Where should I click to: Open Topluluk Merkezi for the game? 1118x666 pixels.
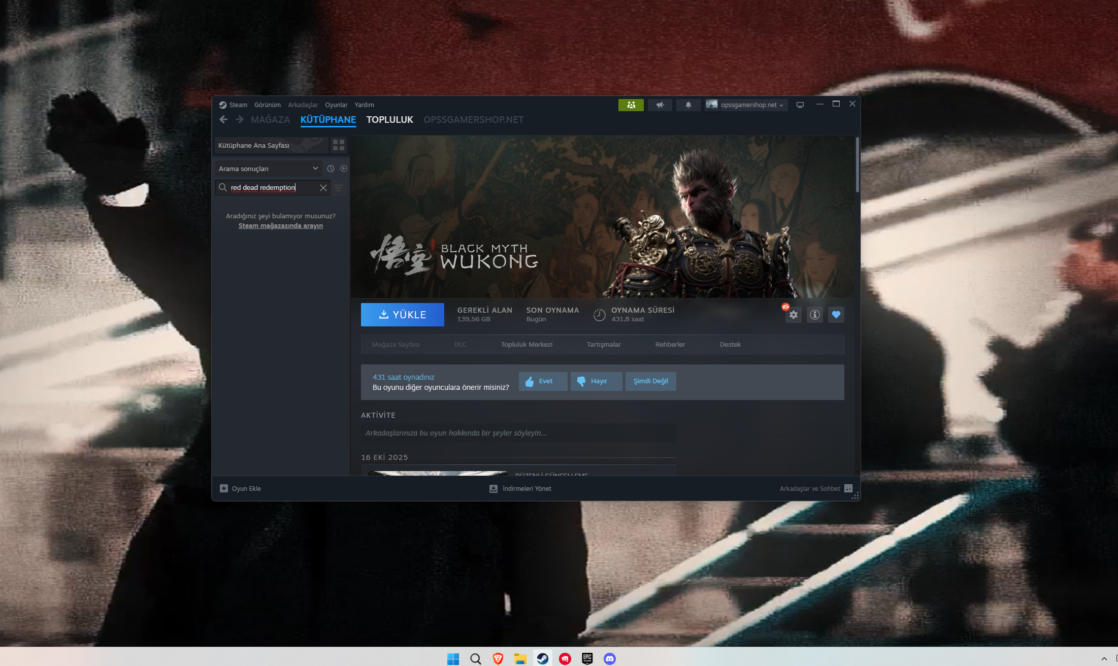527,345
